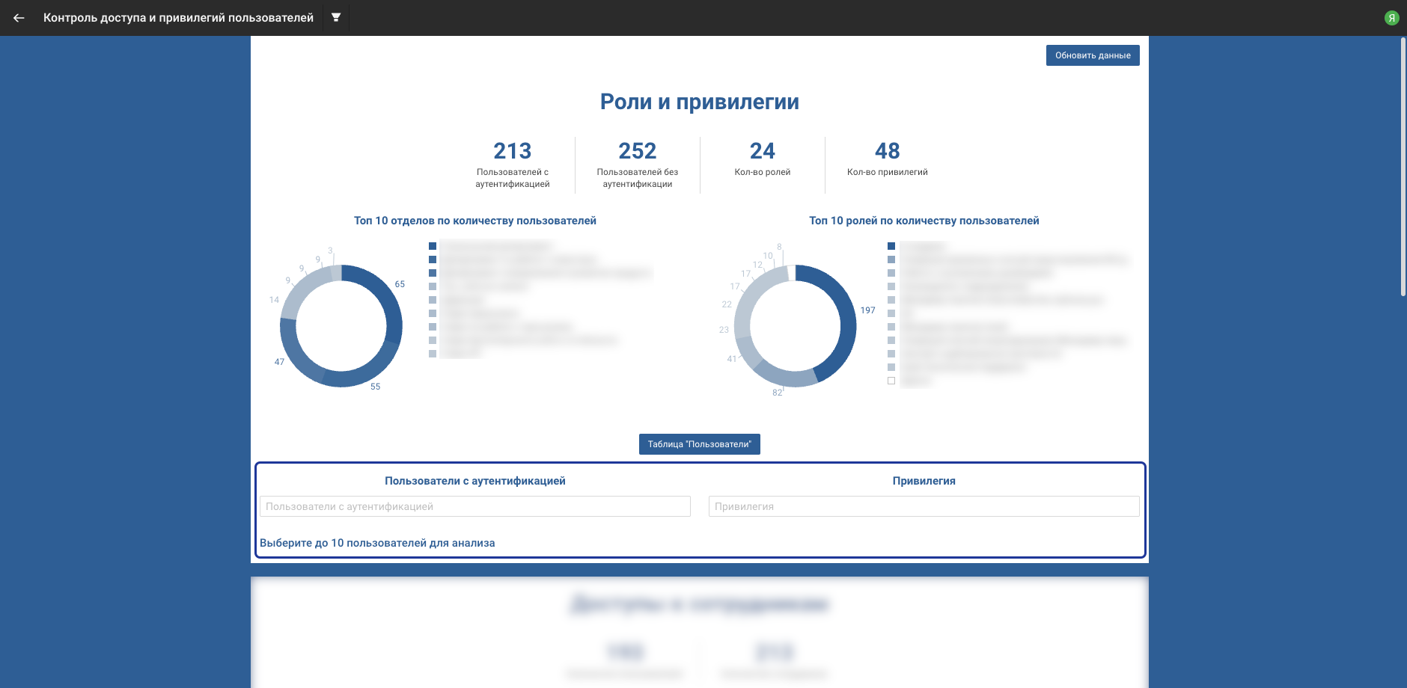Viewport: 1407px width, 688px height.
Task: Open the "Привилегия" selection field
Action: click(x=924, y=506)
